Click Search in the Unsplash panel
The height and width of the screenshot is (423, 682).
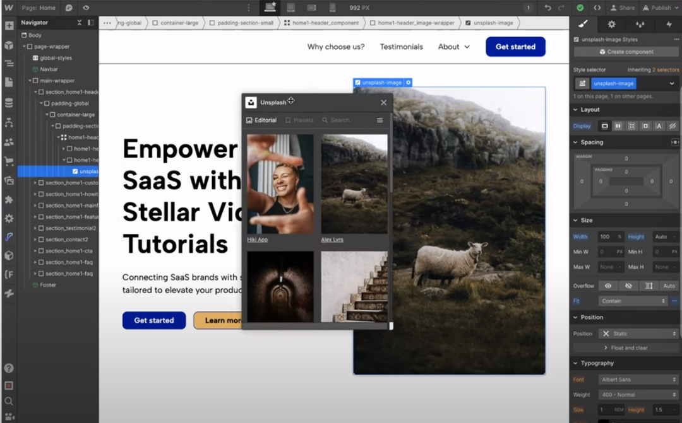[336, 120]
